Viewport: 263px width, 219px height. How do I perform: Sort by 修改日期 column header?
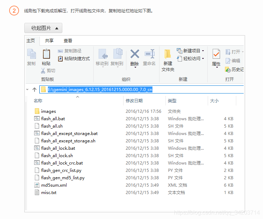(134, 101)
